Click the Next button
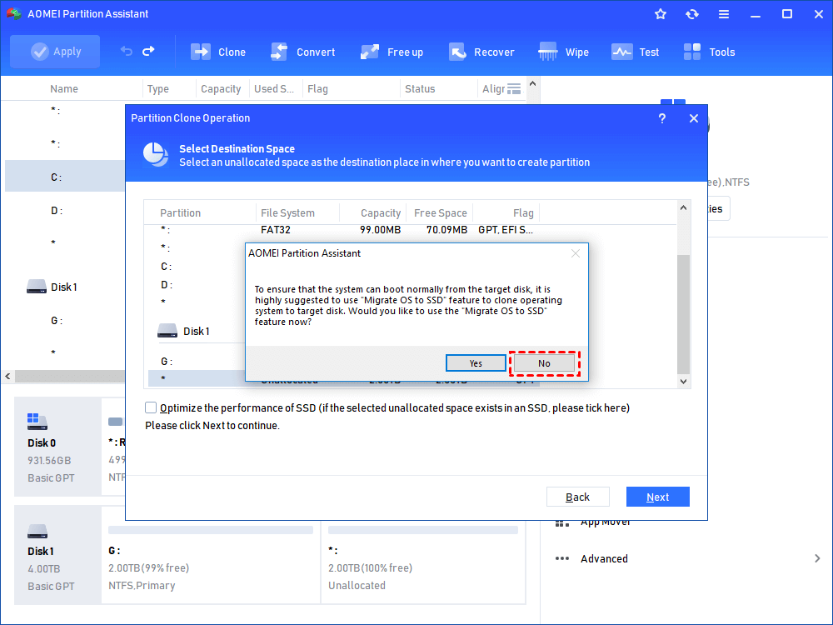833x625 pixels. click(658, 497)
